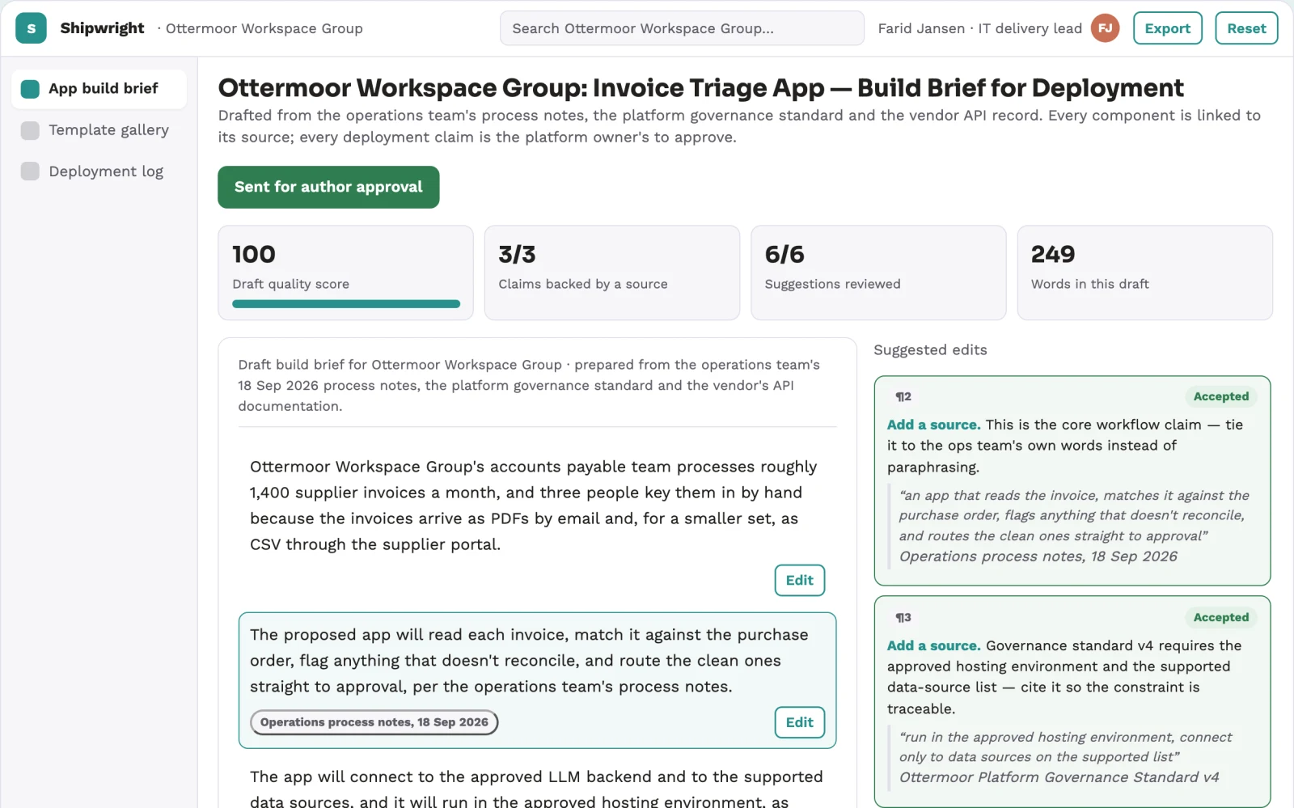Click 'Operations process notes, 18 Sep 2026' quote citation
The width and height of the screenshot is (1294, 808).
tap(1038, 556)
